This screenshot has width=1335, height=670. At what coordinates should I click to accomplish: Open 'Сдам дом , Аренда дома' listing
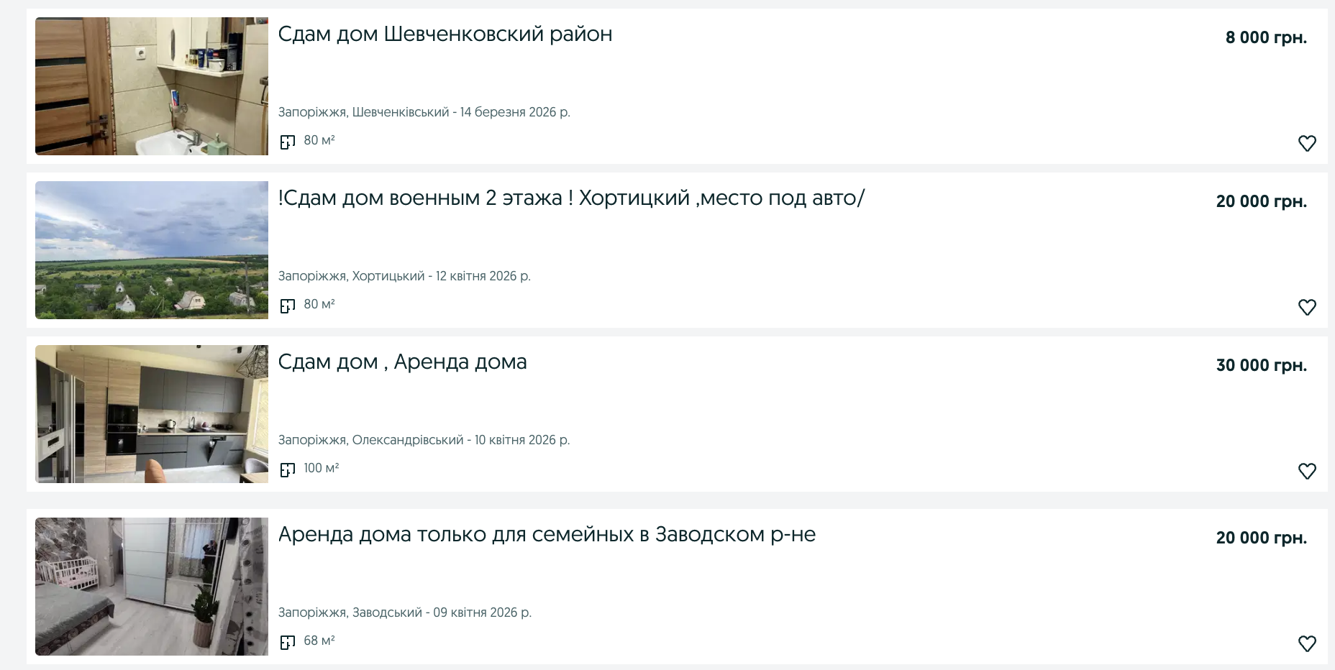pos(402,362)
